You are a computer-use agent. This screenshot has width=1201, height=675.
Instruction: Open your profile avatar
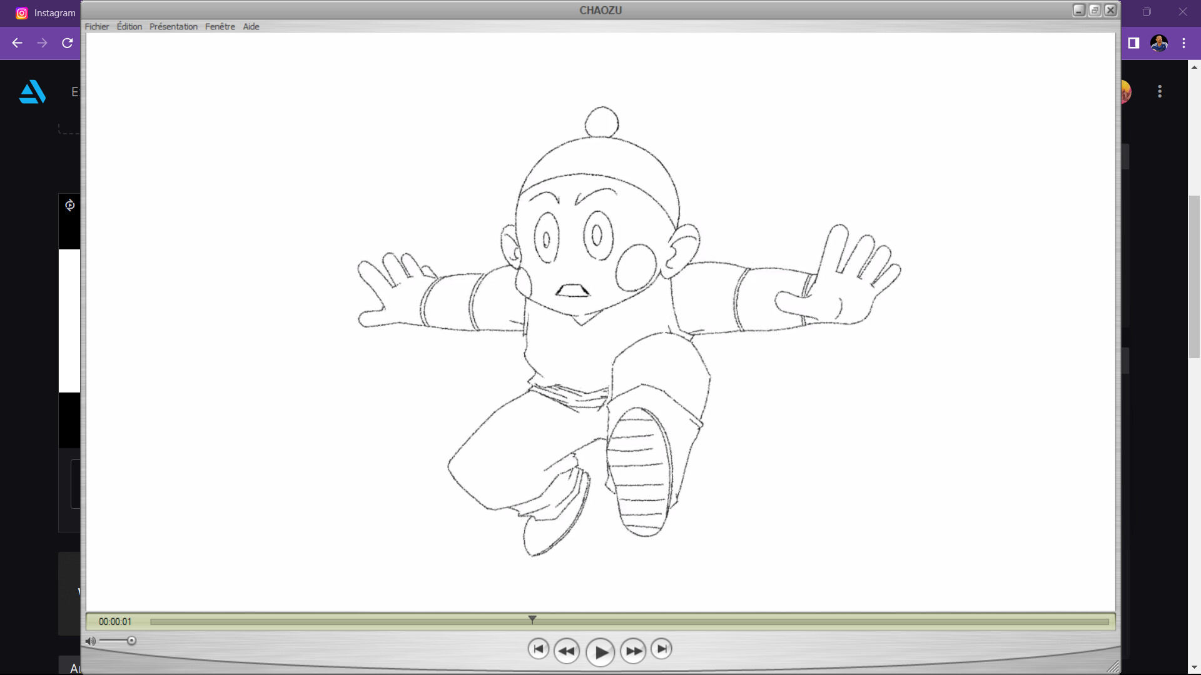[x=1159, y=43]
